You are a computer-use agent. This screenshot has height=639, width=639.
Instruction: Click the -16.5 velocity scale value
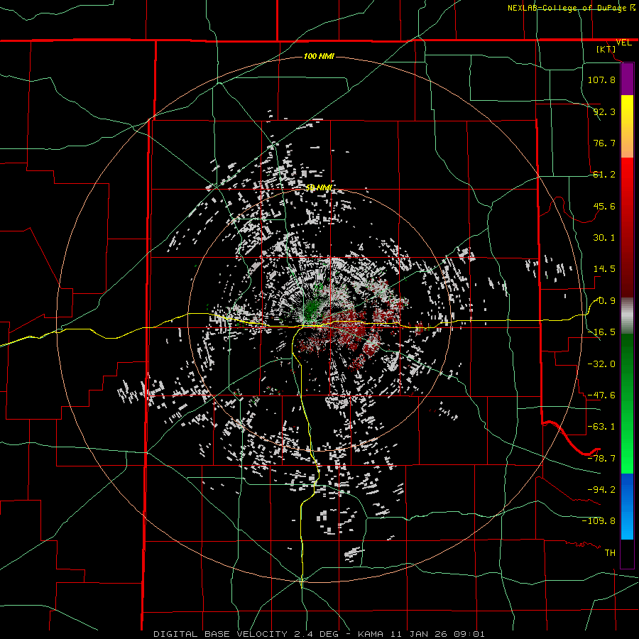coord(601,332)
